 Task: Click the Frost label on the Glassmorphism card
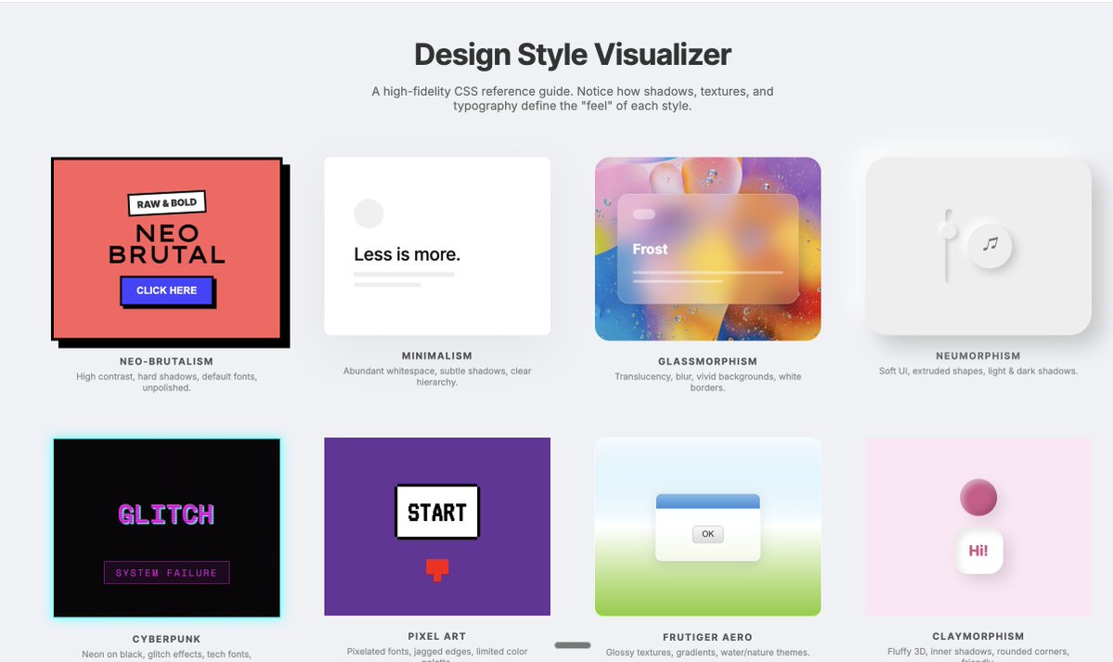[x=650, y=249]
